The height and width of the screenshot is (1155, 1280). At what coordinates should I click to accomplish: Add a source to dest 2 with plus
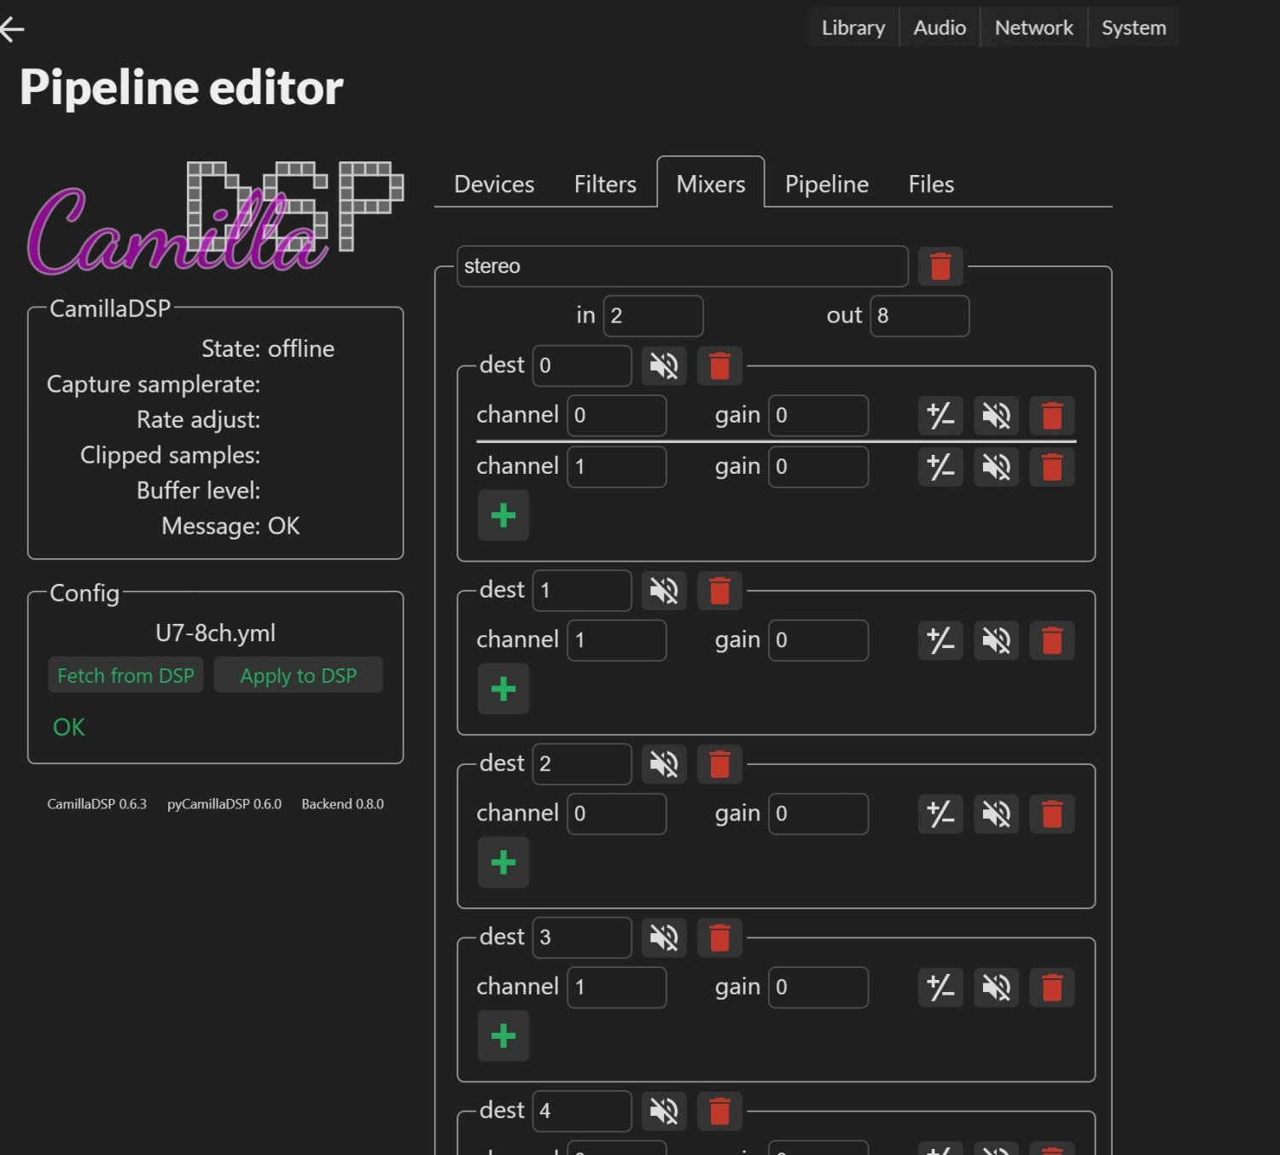(x=503, y=862)
